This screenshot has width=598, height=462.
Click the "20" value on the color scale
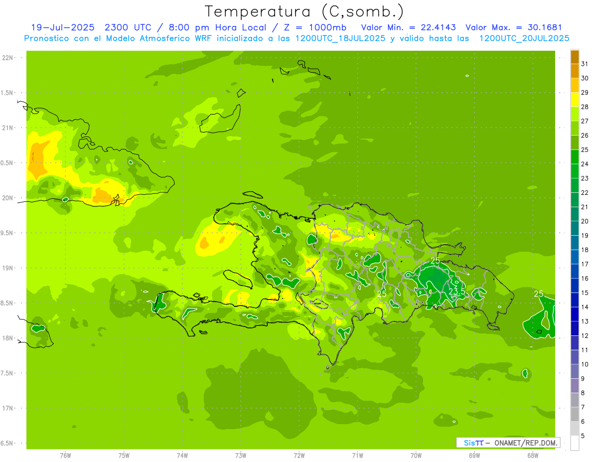pyautogui.click(x=585, y=221)
